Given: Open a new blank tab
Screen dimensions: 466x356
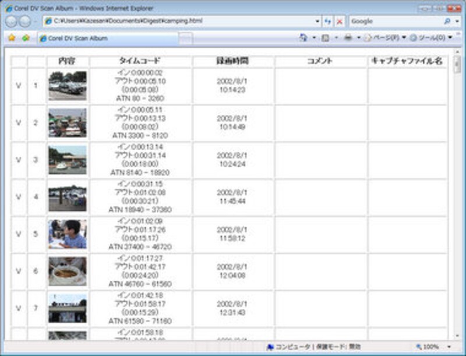Looking at the screenshot, I should (185, 38).
